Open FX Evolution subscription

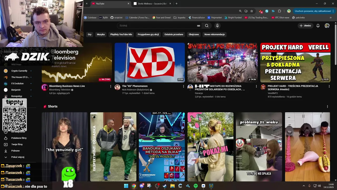coord(18,84)
